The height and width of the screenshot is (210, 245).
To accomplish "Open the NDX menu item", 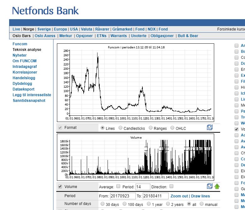I will 152,29.
